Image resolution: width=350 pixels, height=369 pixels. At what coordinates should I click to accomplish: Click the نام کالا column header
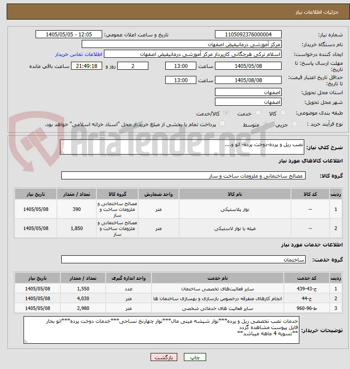point(235,194)
